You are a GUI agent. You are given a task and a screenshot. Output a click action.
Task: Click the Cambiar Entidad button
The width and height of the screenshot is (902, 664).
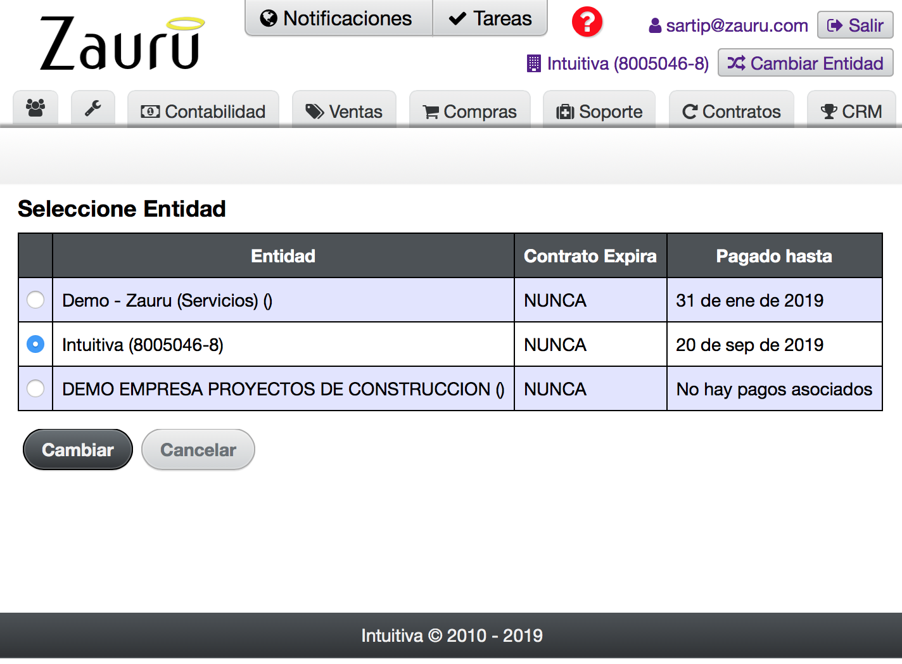[x=805, y=63]
